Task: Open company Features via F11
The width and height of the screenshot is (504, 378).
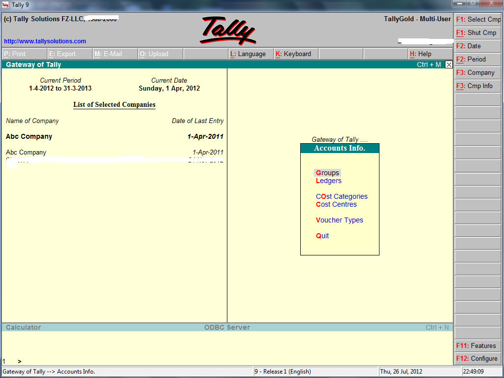Action: pyautogui.click(x=478, y=346)
